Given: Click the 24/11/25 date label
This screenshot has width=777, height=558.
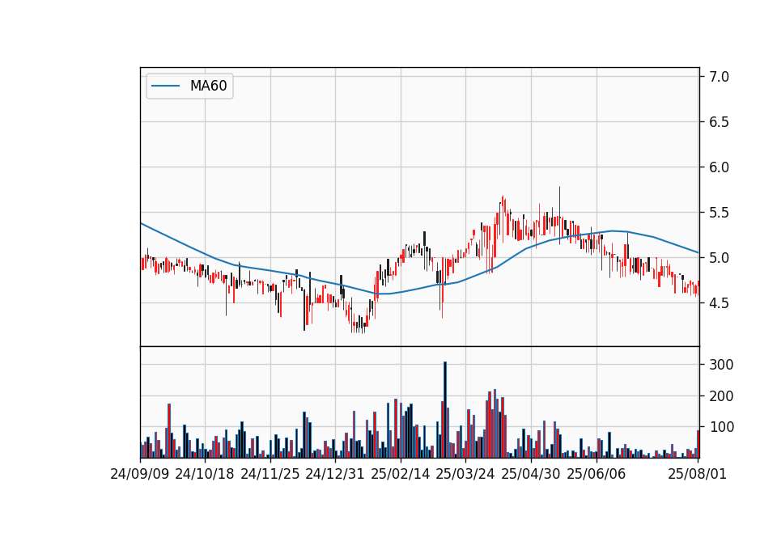Looking at the screenshot, I should click(x=270, y=474).
